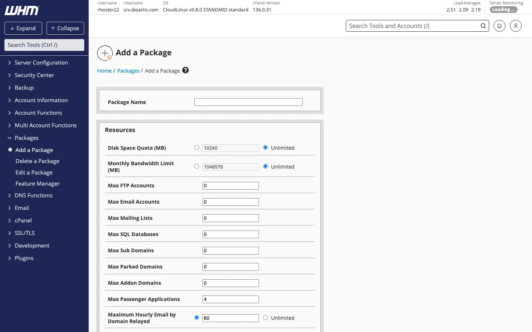Go to Packages breadcrumb link
Image resolution: width=532 pixels, height=332 pixels.
coord(128,71)
